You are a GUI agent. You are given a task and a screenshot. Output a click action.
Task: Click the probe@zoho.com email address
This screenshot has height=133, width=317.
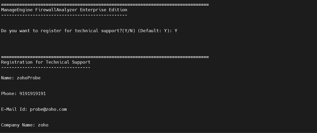[x=48, y=109]
